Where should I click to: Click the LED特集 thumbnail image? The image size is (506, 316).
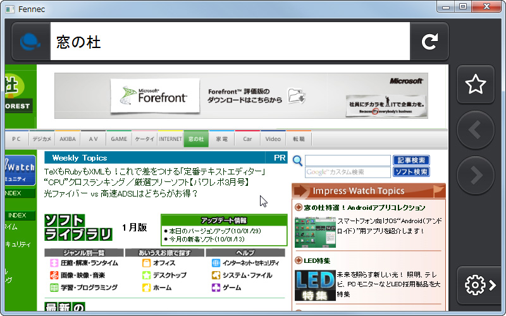click(x=315, y=286)
